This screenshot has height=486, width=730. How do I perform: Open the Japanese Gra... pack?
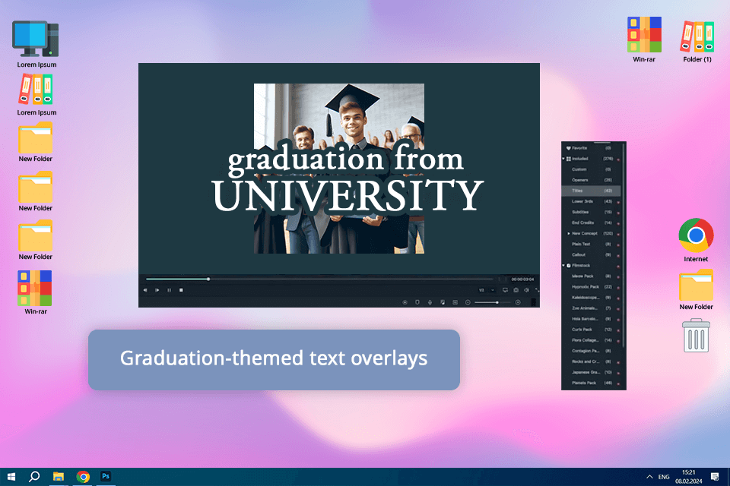(x=592, y=373)
